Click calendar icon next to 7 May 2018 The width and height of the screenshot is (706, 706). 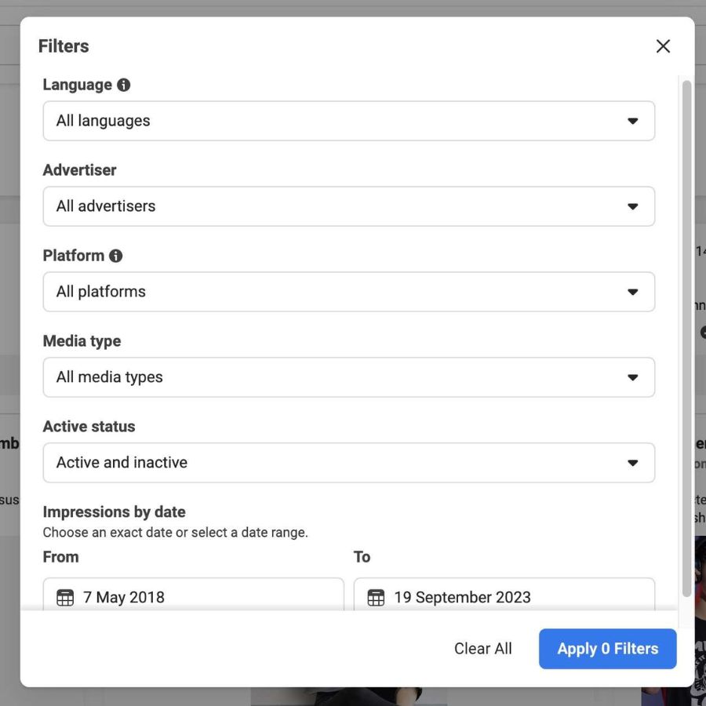click(65, 598)
